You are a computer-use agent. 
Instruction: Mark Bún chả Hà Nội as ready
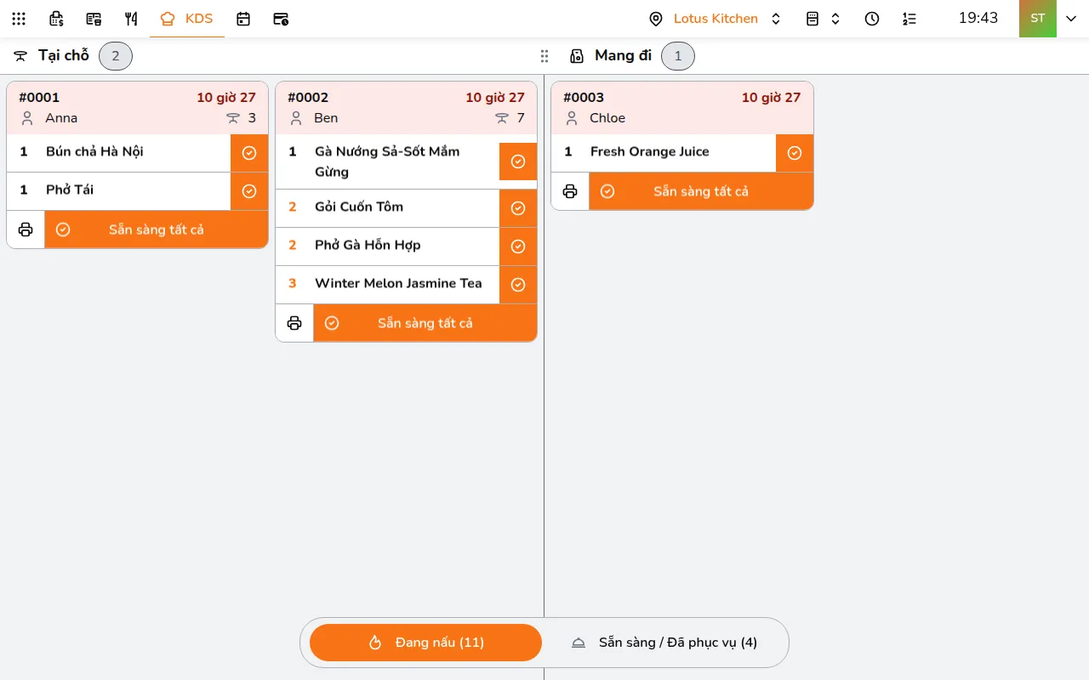tap(249, 153)
